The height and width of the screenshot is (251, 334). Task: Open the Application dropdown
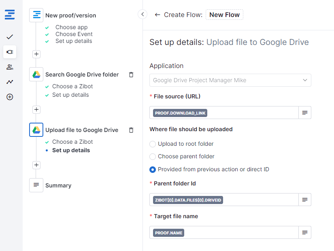tap(230, 80)
